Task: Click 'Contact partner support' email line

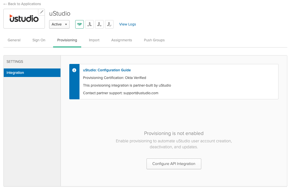Action: point(121,93)
